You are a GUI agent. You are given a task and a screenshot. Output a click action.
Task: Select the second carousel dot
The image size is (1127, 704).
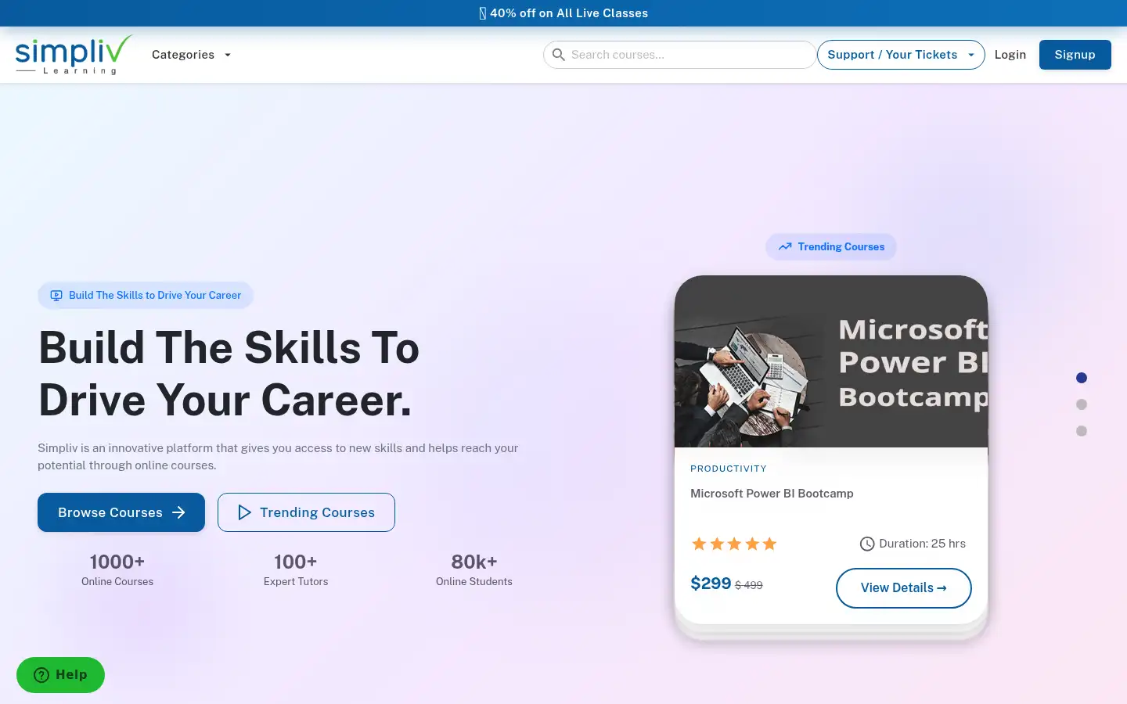tap(1082, 404)
